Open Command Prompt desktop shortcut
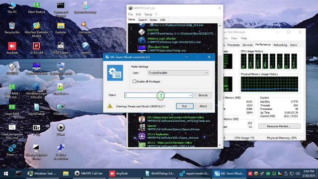 tap(61, 9)
